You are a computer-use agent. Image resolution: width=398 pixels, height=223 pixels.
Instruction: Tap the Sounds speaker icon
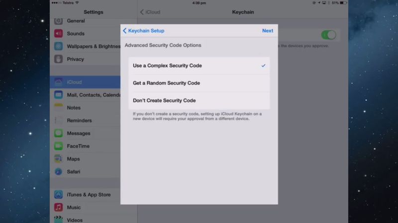click(x=58, y=33)
